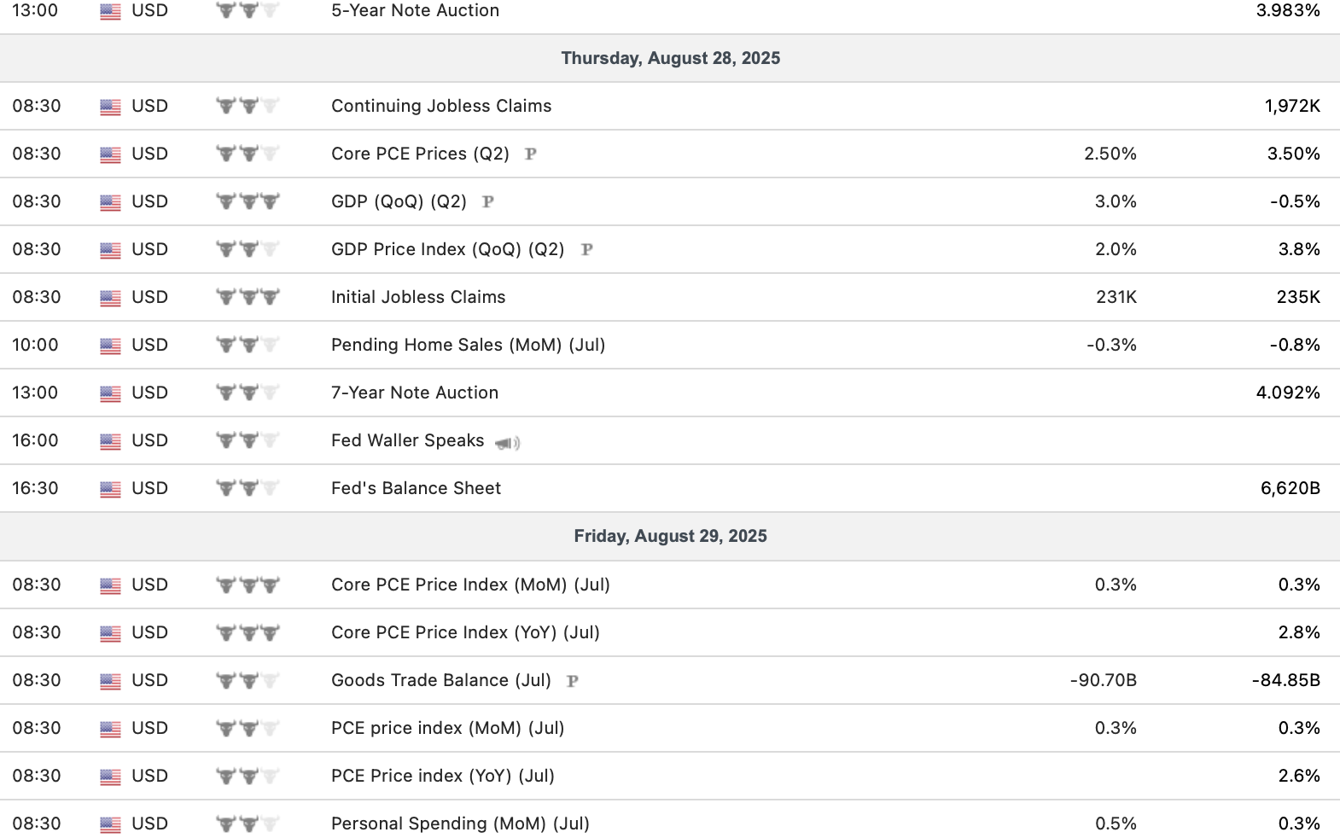Screen dimensions: 1340x838
Task: Click the three-bull importance icons for Core PCE Price Index (YoY)
Action: coord(248,632)
